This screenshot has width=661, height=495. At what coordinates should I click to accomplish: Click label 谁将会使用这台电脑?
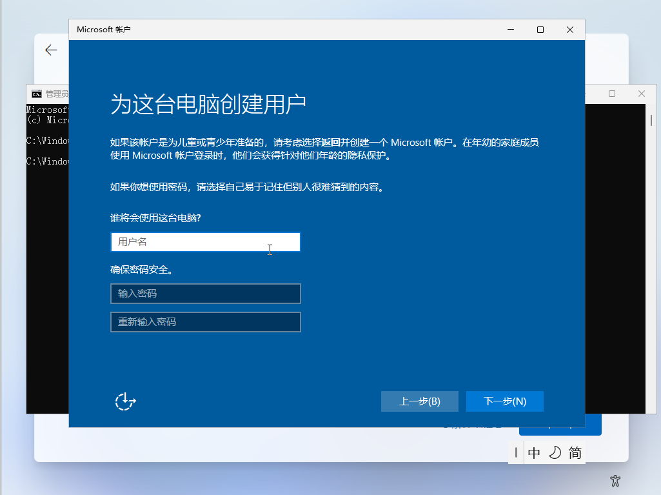pos(155,217)
